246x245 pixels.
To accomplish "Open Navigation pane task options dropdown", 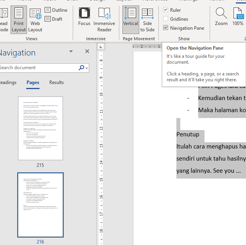I will click(71, 51).
